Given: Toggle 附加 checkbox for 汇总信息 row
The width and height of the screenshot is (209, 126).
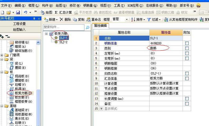Looking at the screenshot, I should (187, 78).
